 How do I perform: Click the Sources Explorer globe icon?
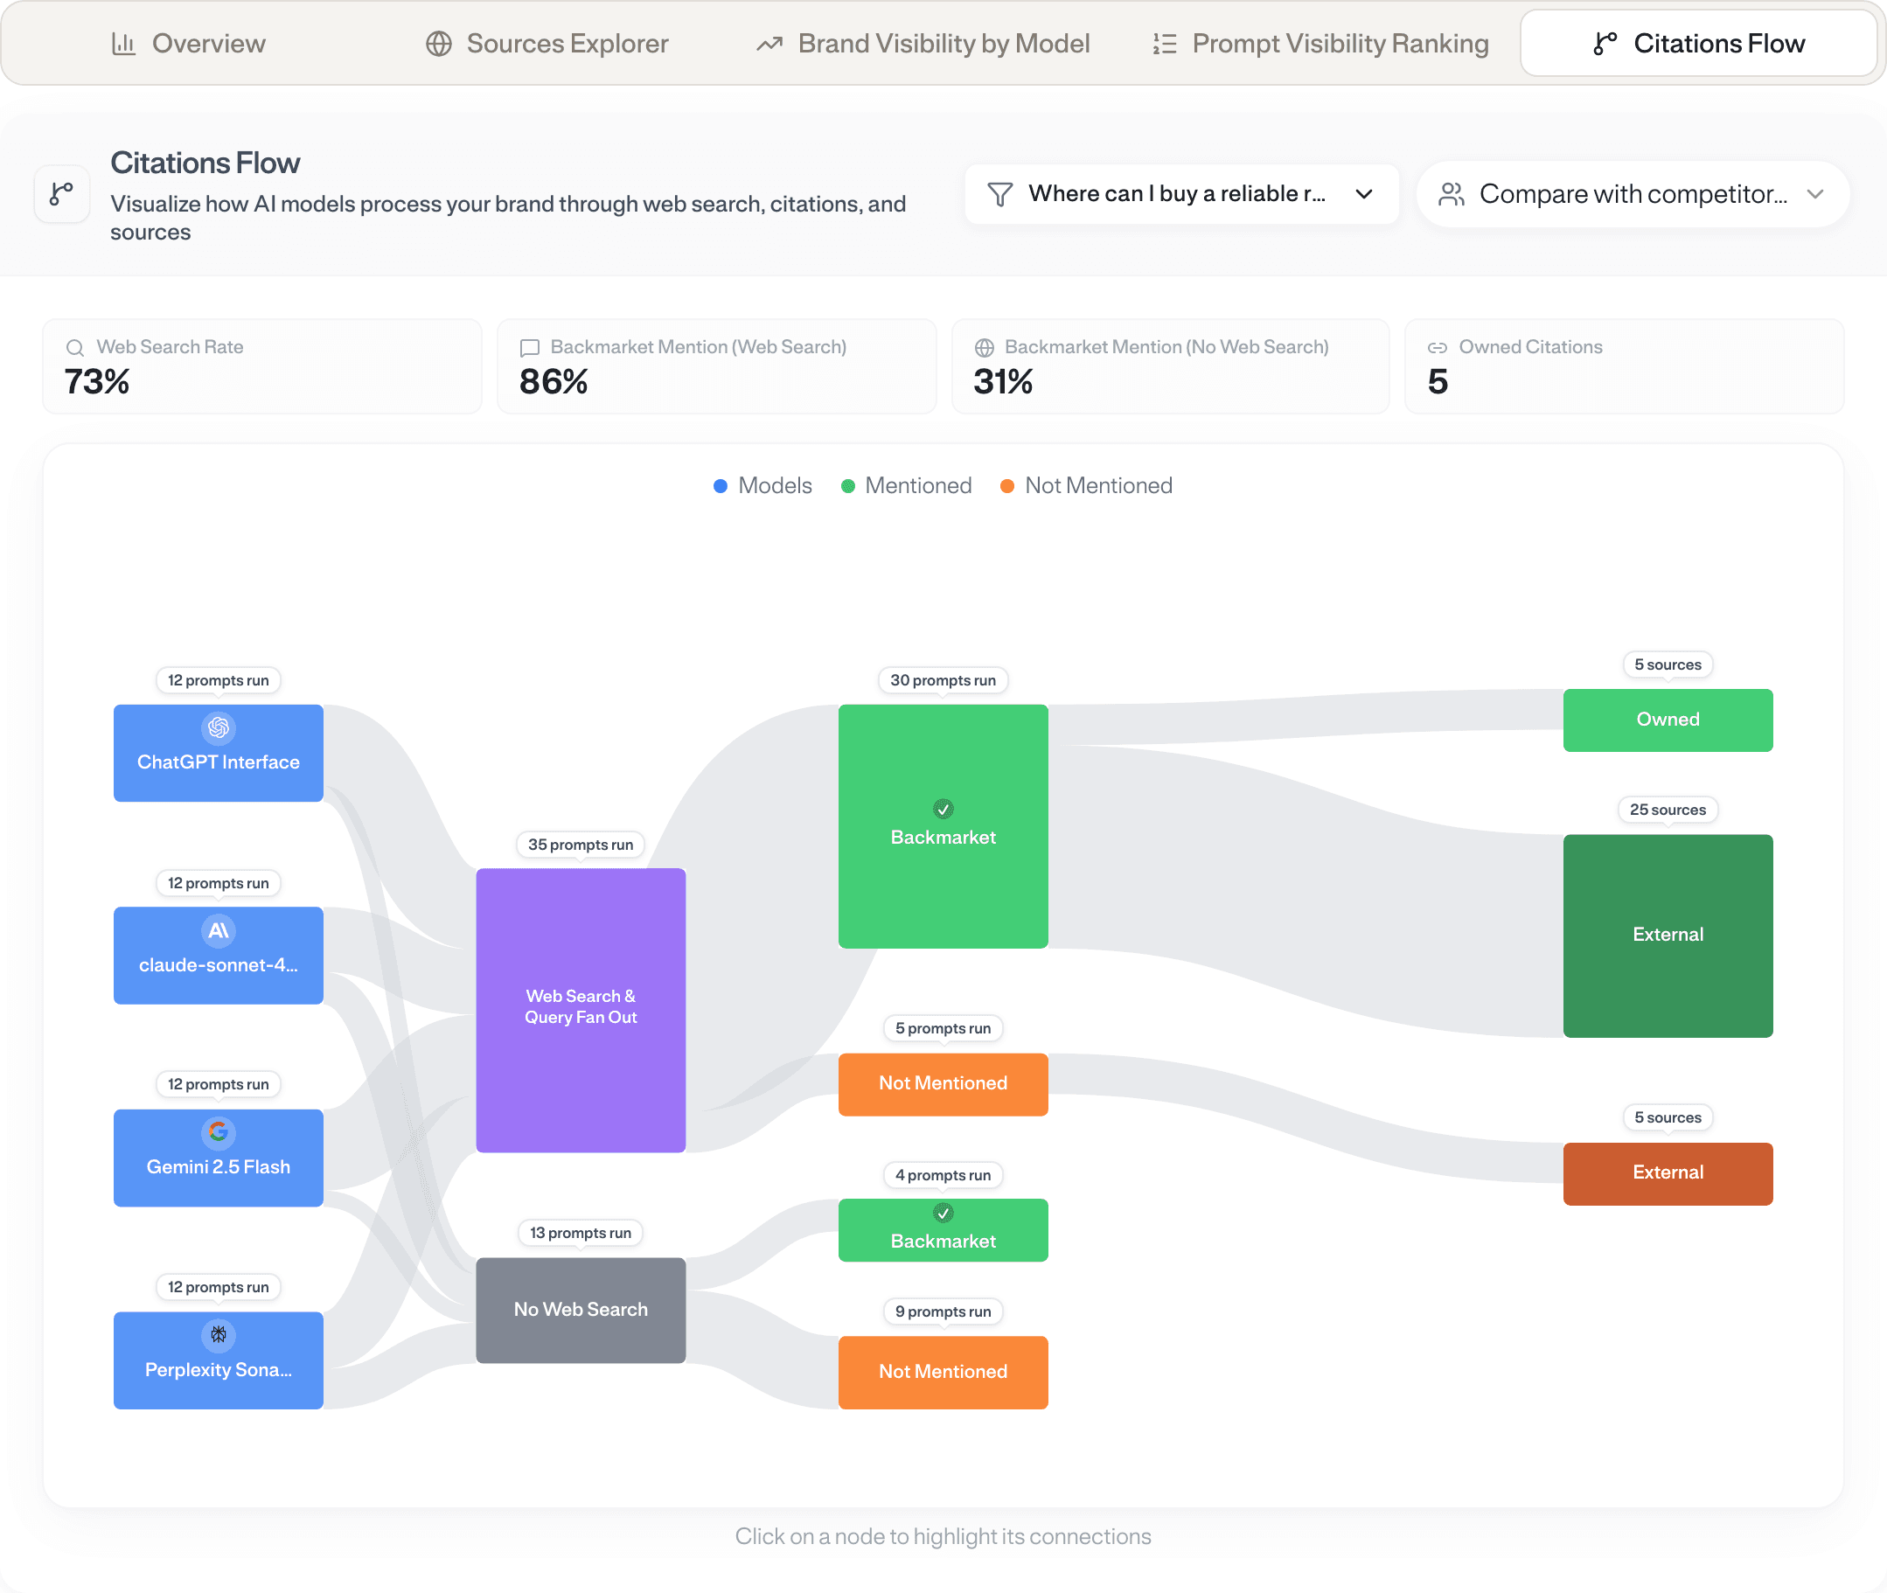coord(439,44)
